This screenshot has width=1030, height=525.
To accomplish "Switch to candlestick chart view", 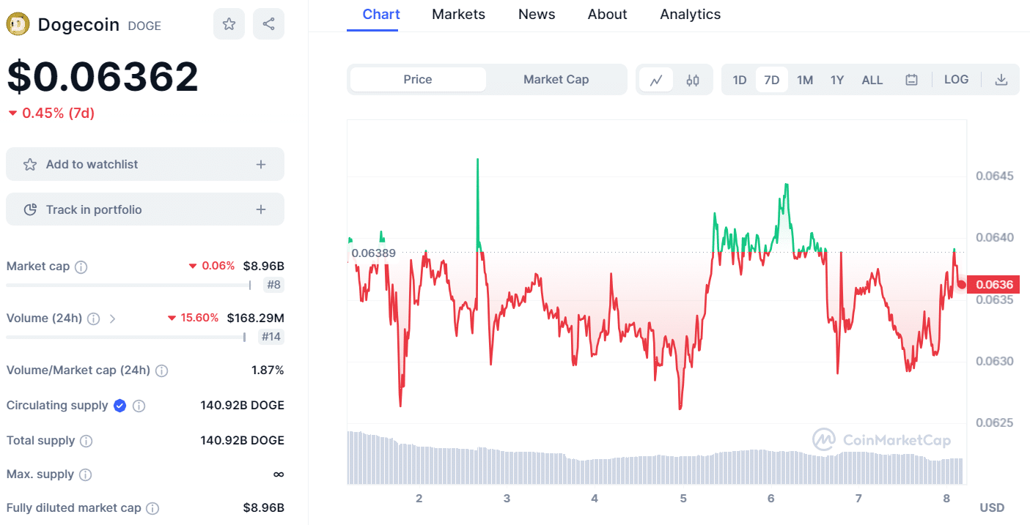I will pos(693,80).
